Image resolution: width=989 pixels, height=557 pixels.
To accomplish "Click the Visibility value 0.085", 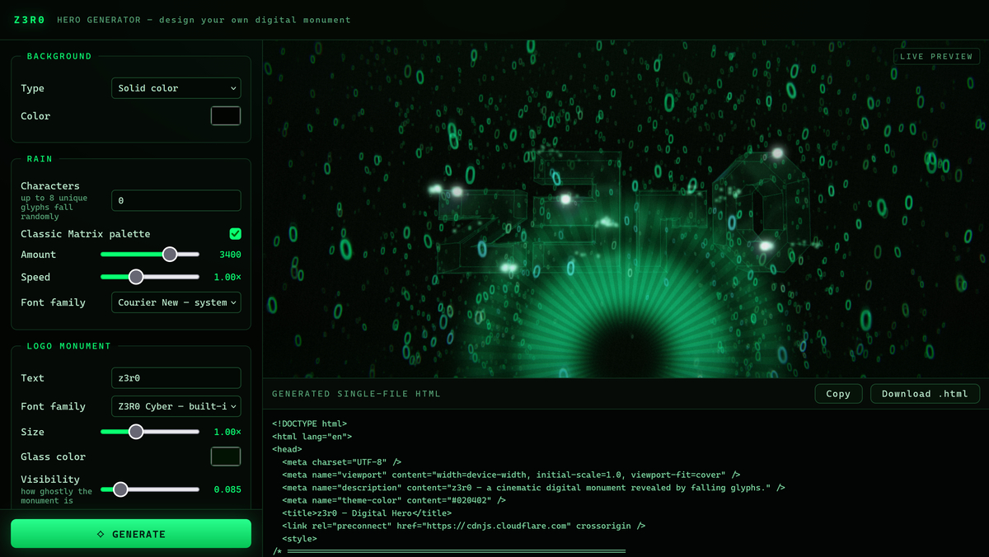I will 227,489.
